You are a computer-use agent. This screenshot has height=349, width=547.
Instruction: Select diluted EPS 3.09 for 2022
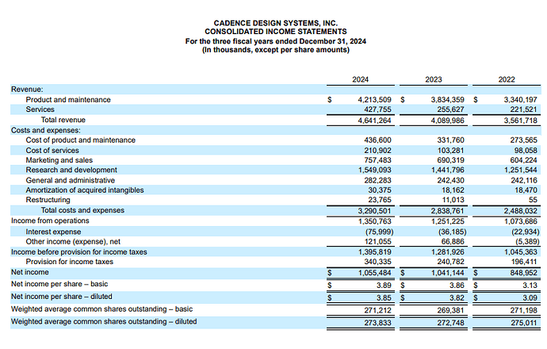(x=530, y=298)
